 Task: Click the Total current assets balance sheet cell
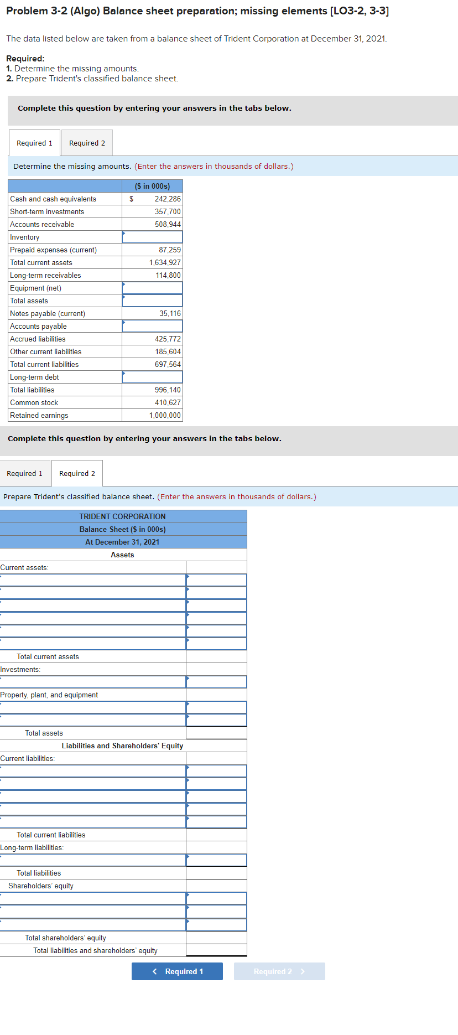216,656
